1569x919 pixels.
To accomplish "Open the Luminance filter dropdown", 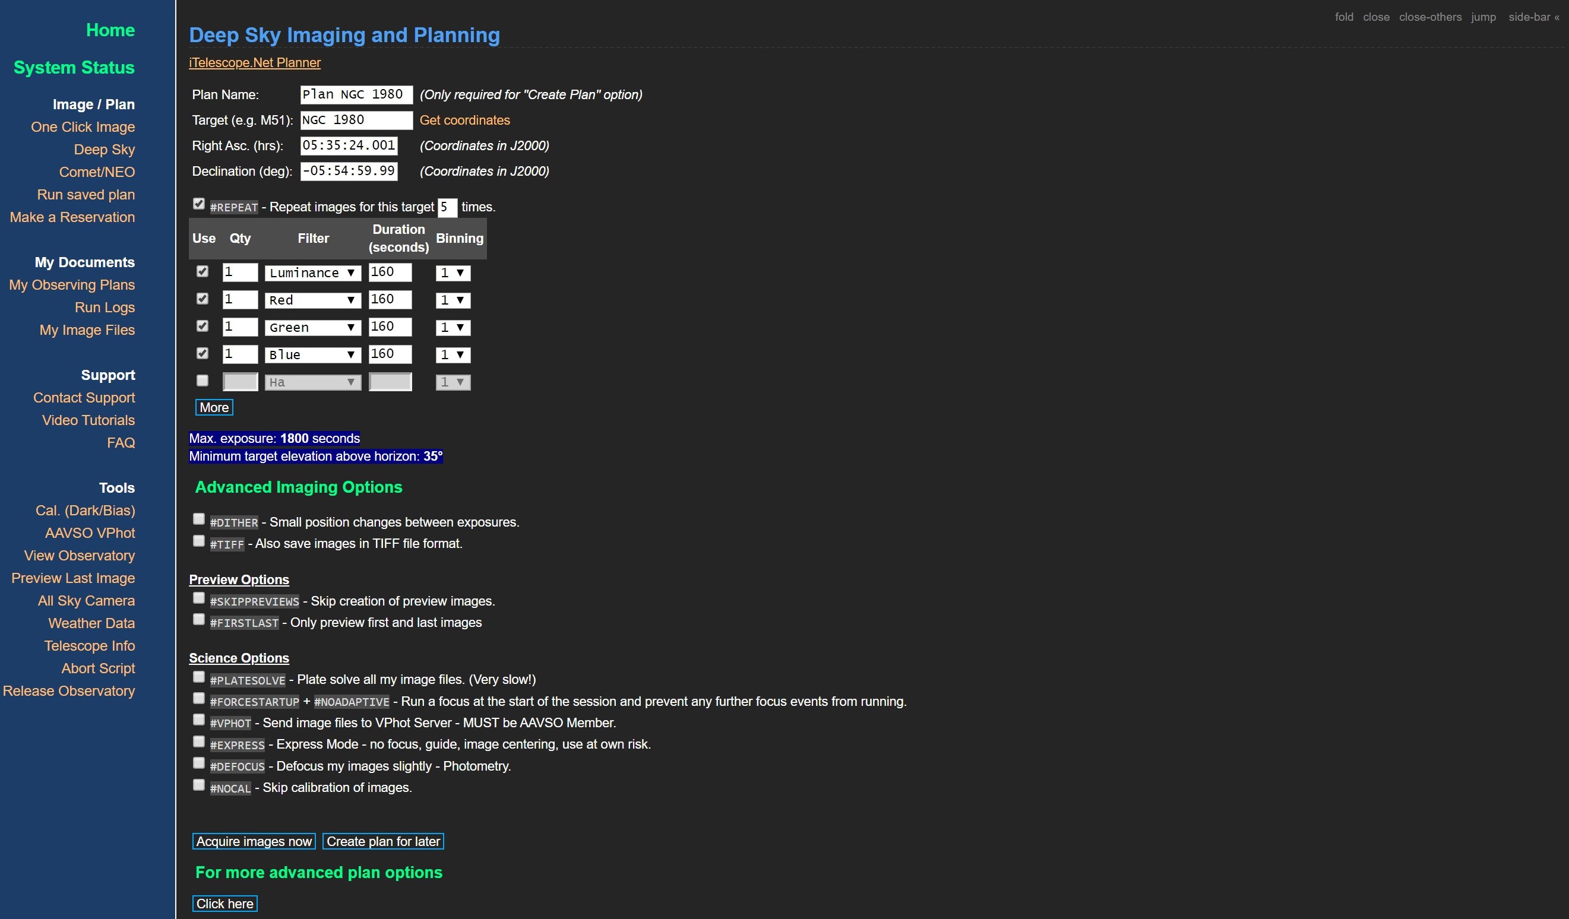I will coord(312,272).
